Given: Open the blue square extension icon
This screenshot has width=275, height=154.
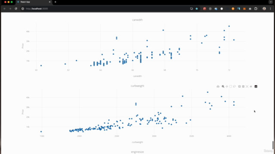Looking at the screenshot, I should point(239,9).
